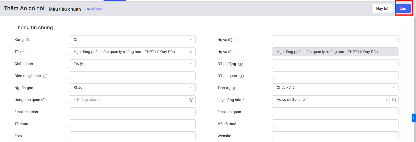This screenshot has width=416, height=142.
Task: Expand the Chức danh dropdown
Action: click(x=132, y=64)
